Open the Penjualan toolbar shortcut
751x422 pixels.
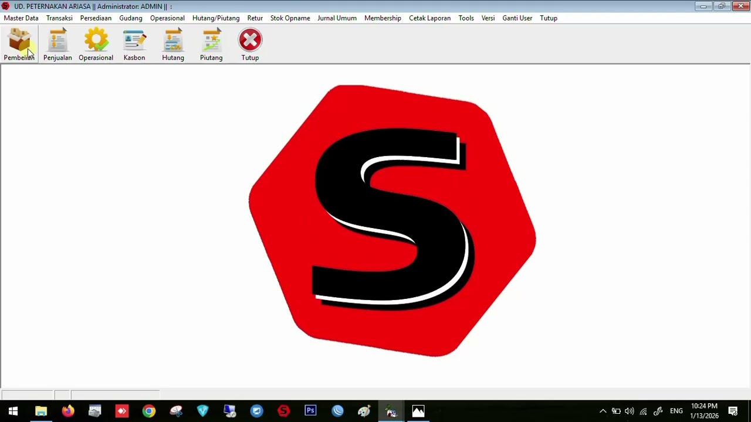(x=57, y=45)
